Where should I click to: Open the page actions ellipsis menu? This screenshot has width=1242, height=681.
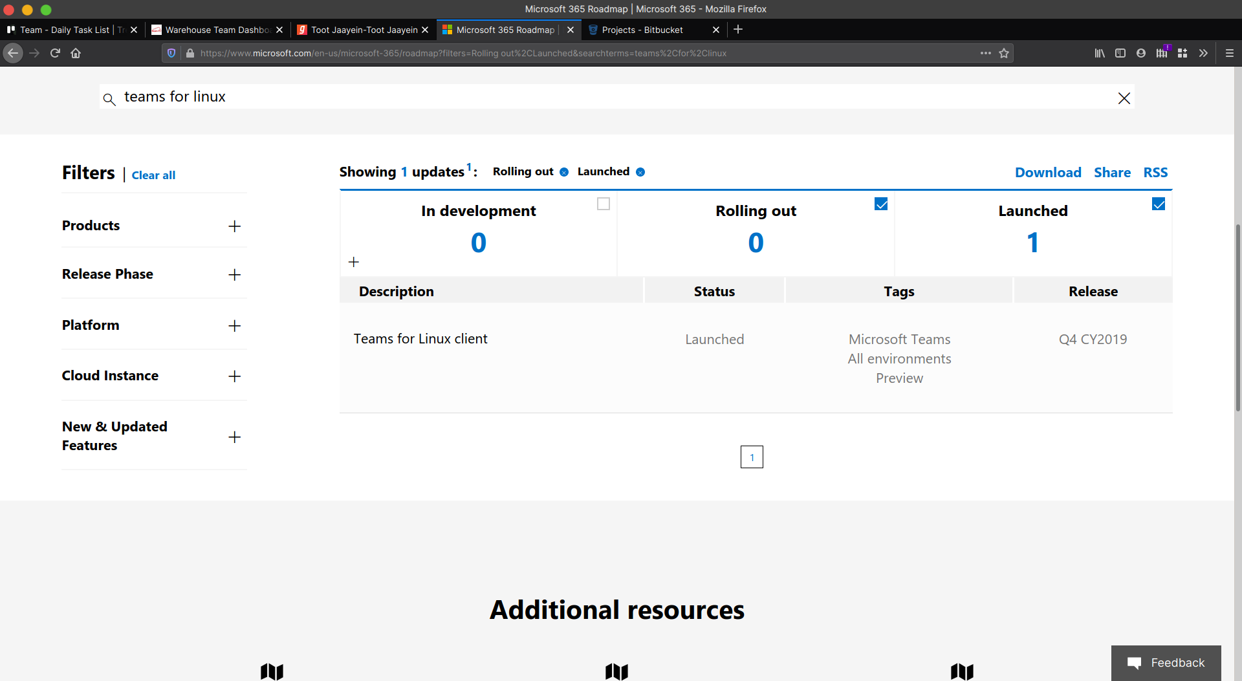point(985,53)
